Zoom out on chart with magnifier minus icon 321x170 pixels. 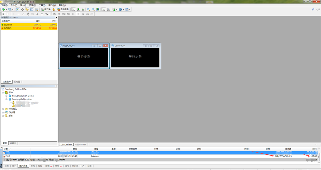[x=93, y=10]
